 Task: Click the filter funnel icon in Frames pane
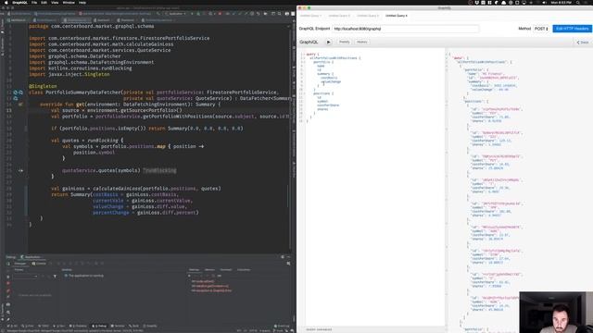(55, 277)
